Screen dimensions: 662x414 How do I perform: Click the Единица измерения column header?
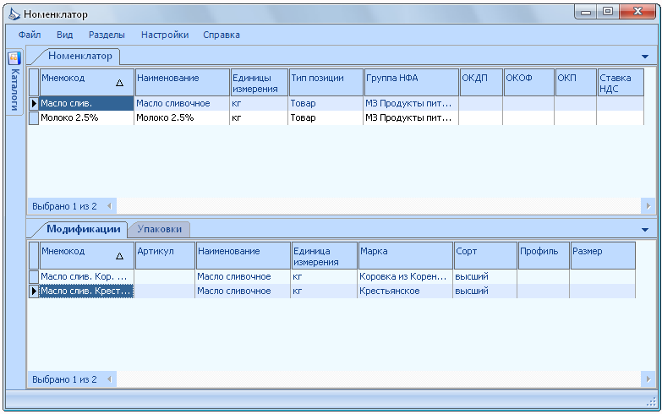[325, 255]
